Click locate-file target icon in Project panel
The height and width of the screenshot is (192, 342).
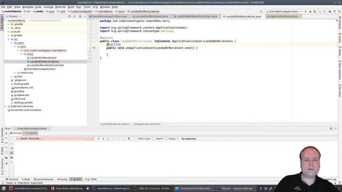click(69, 17)
